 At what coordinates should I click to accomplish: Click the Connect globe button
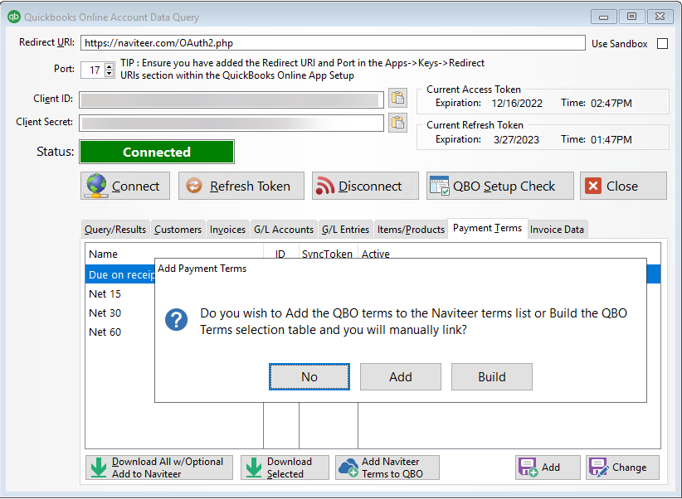(x=125, y=186)
